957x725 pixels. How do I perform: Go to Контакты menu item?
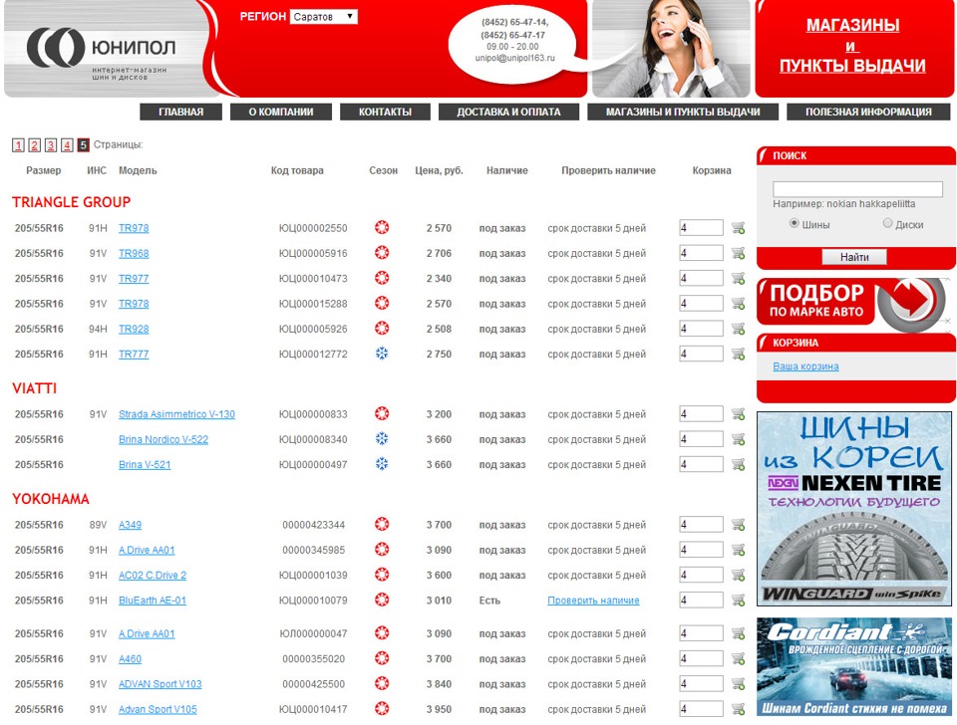(385, 112)
